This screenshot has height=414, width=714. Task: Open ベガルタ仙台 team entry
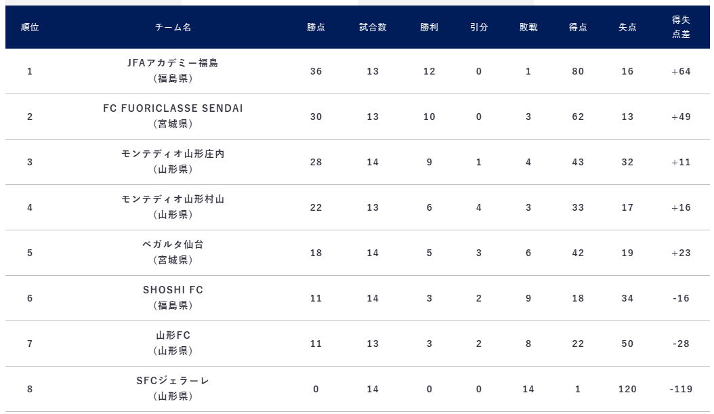point(173,245)
